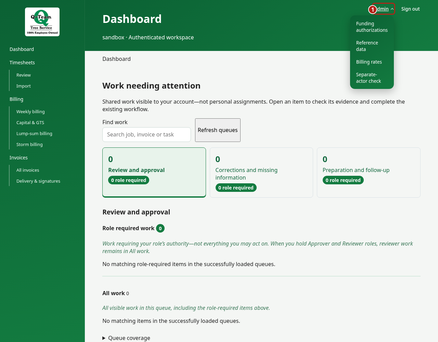
Task: Open Funding authorizations from Admin menu
Action: (x=372, y=27)
